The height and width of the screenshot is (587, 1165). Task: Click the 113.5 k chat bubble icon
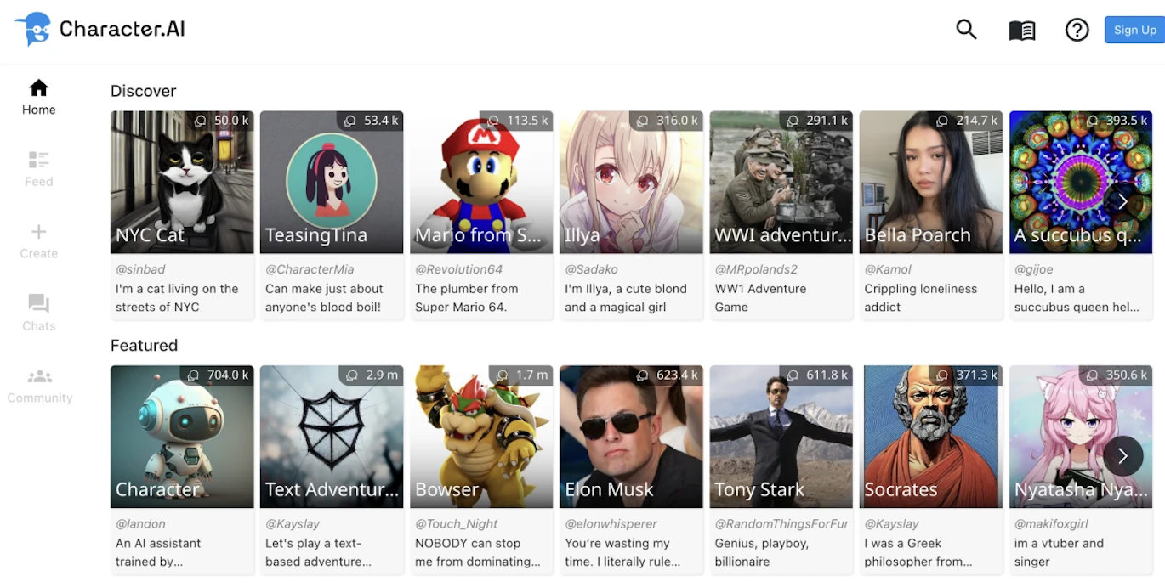coord(493,121)
